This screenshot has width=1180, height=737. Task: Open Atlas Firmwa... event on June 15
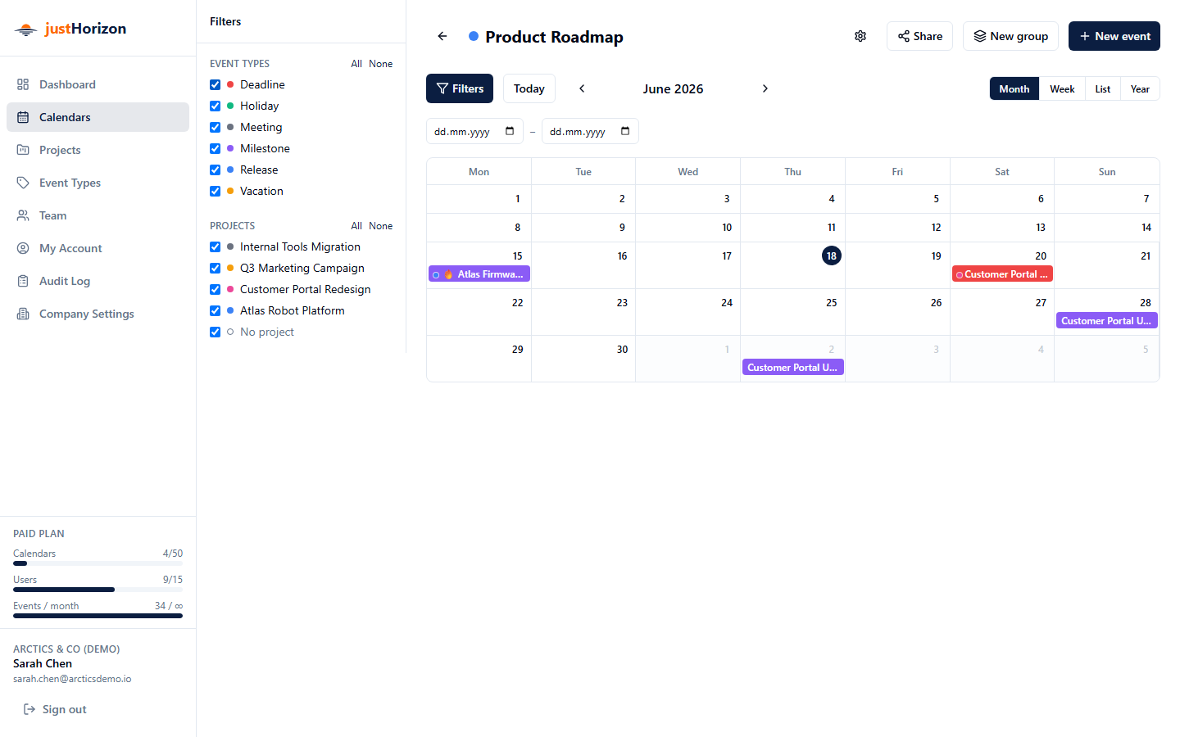point(479,274)
